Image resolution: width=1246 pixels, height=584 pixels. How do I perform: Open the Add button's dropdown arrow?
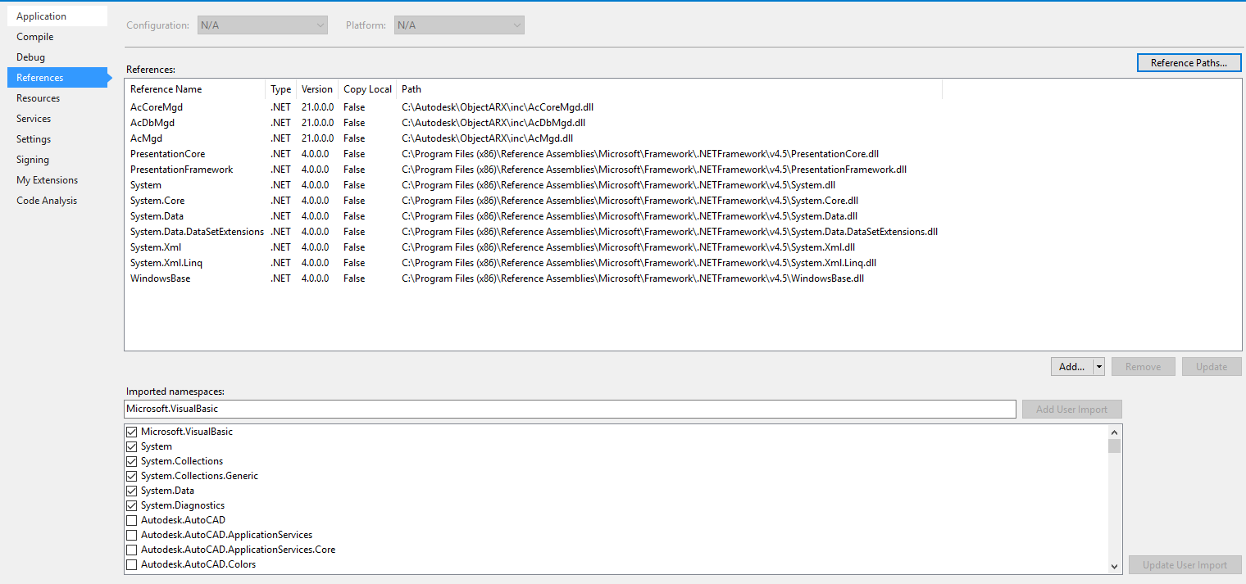click(x=1098, y=366)
